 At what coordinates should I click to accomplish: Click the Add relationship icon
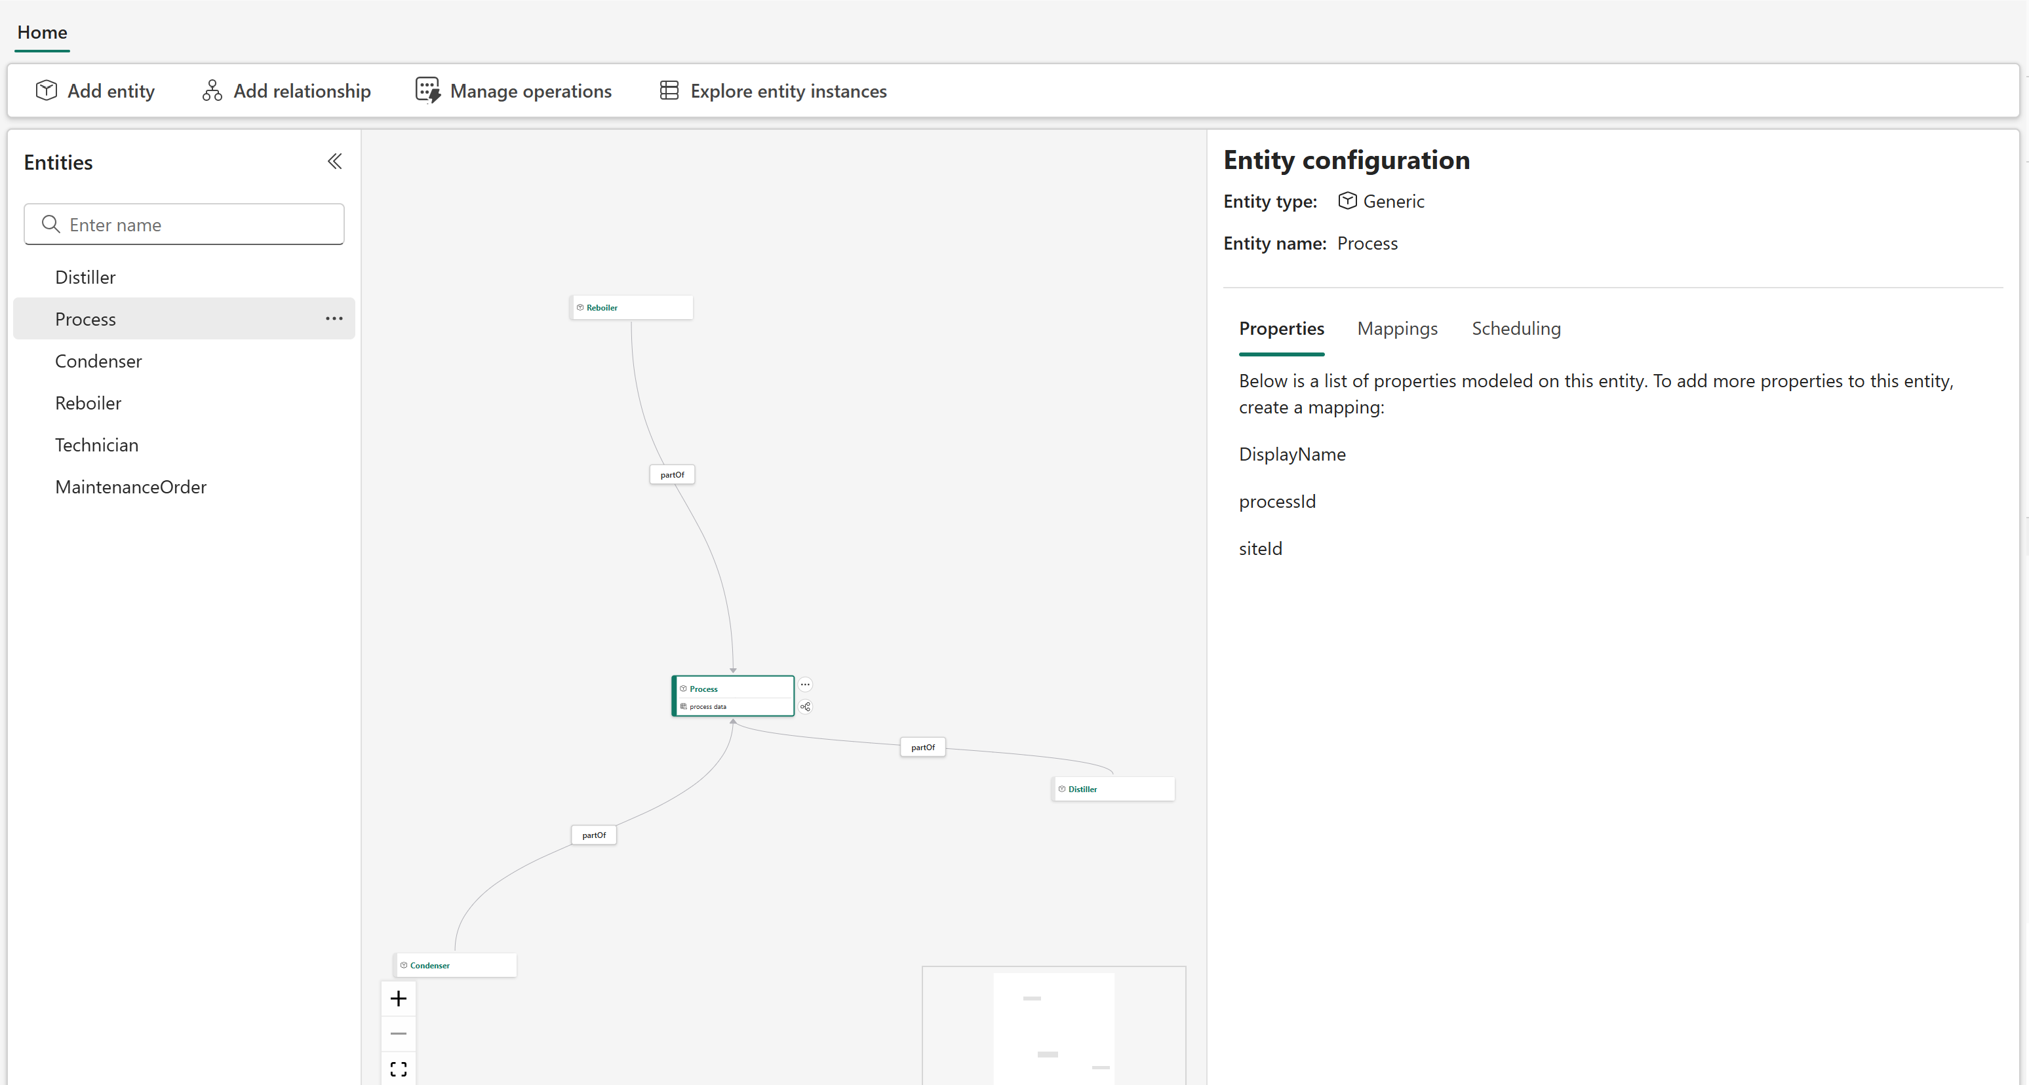212,90
